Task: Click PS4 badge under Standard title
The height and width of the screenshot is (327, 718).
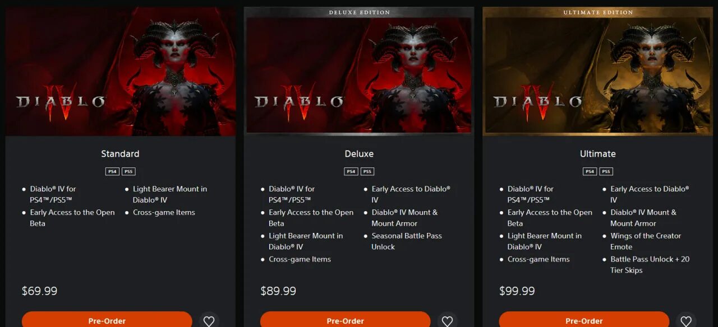Action: 112,171
